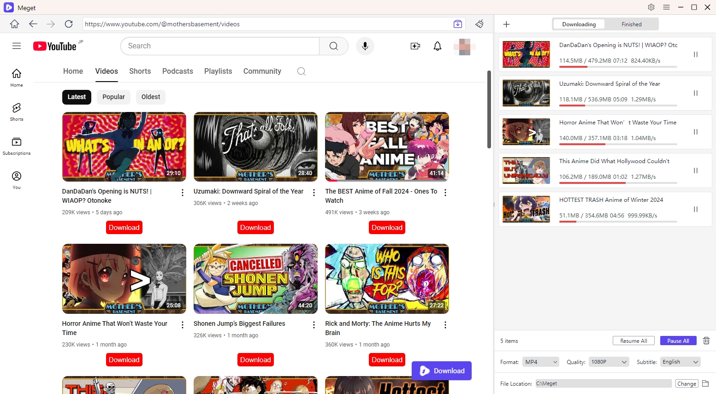Delete all downloads with the trash icon
The width and height of the screenshot is (716, 394).
(x=706, y=341)
